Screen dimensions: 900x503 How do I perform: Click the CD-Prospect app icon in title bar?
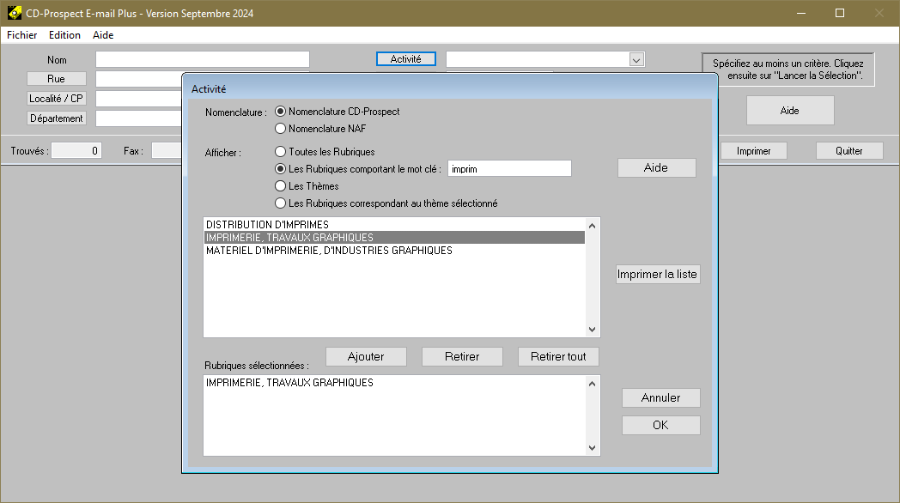pos(14,14)
